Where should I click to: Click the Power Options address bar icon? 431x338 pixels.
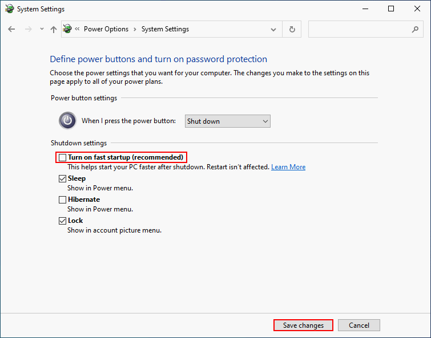point(68,29)
